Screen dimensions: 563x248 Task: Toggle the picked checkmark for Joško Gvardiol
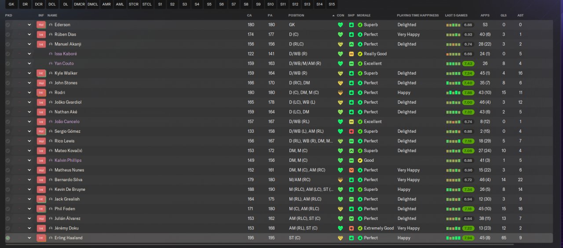tap(7, 102)
